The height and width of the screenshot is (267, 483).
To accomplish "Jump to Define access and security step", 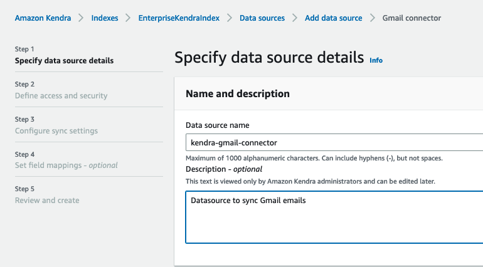I will [x=61, y=96].
